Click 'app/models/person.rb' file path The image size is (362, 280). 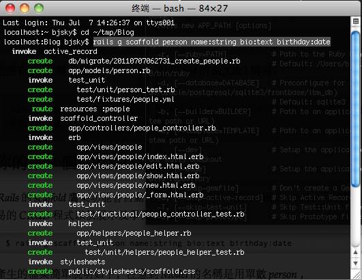point(110,70)
